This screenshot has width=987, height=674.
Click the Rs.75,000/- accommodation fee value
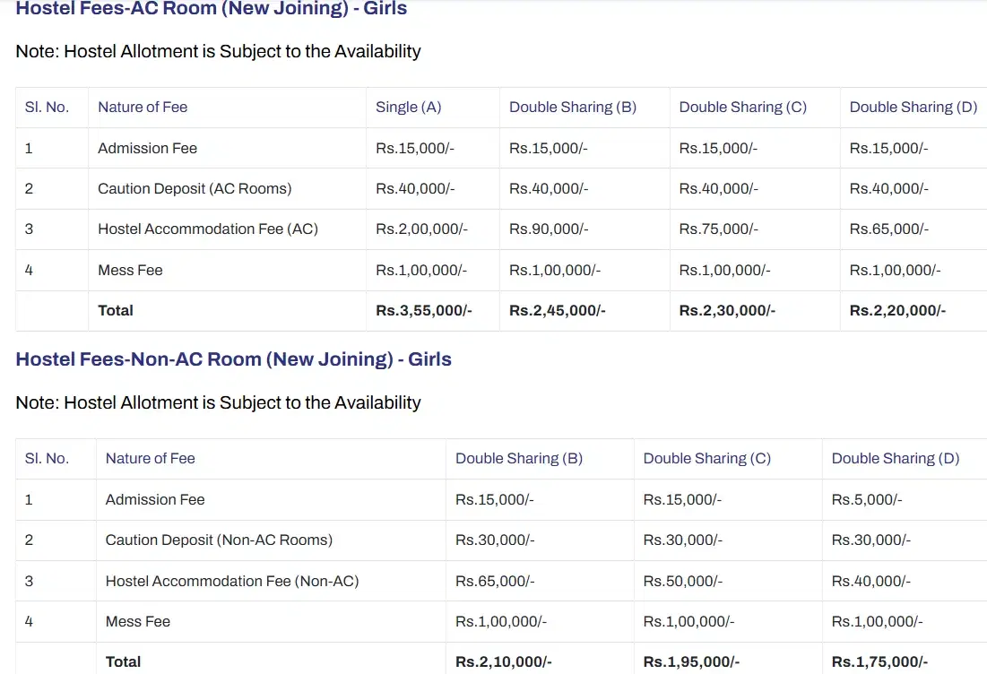pos(718,229)
